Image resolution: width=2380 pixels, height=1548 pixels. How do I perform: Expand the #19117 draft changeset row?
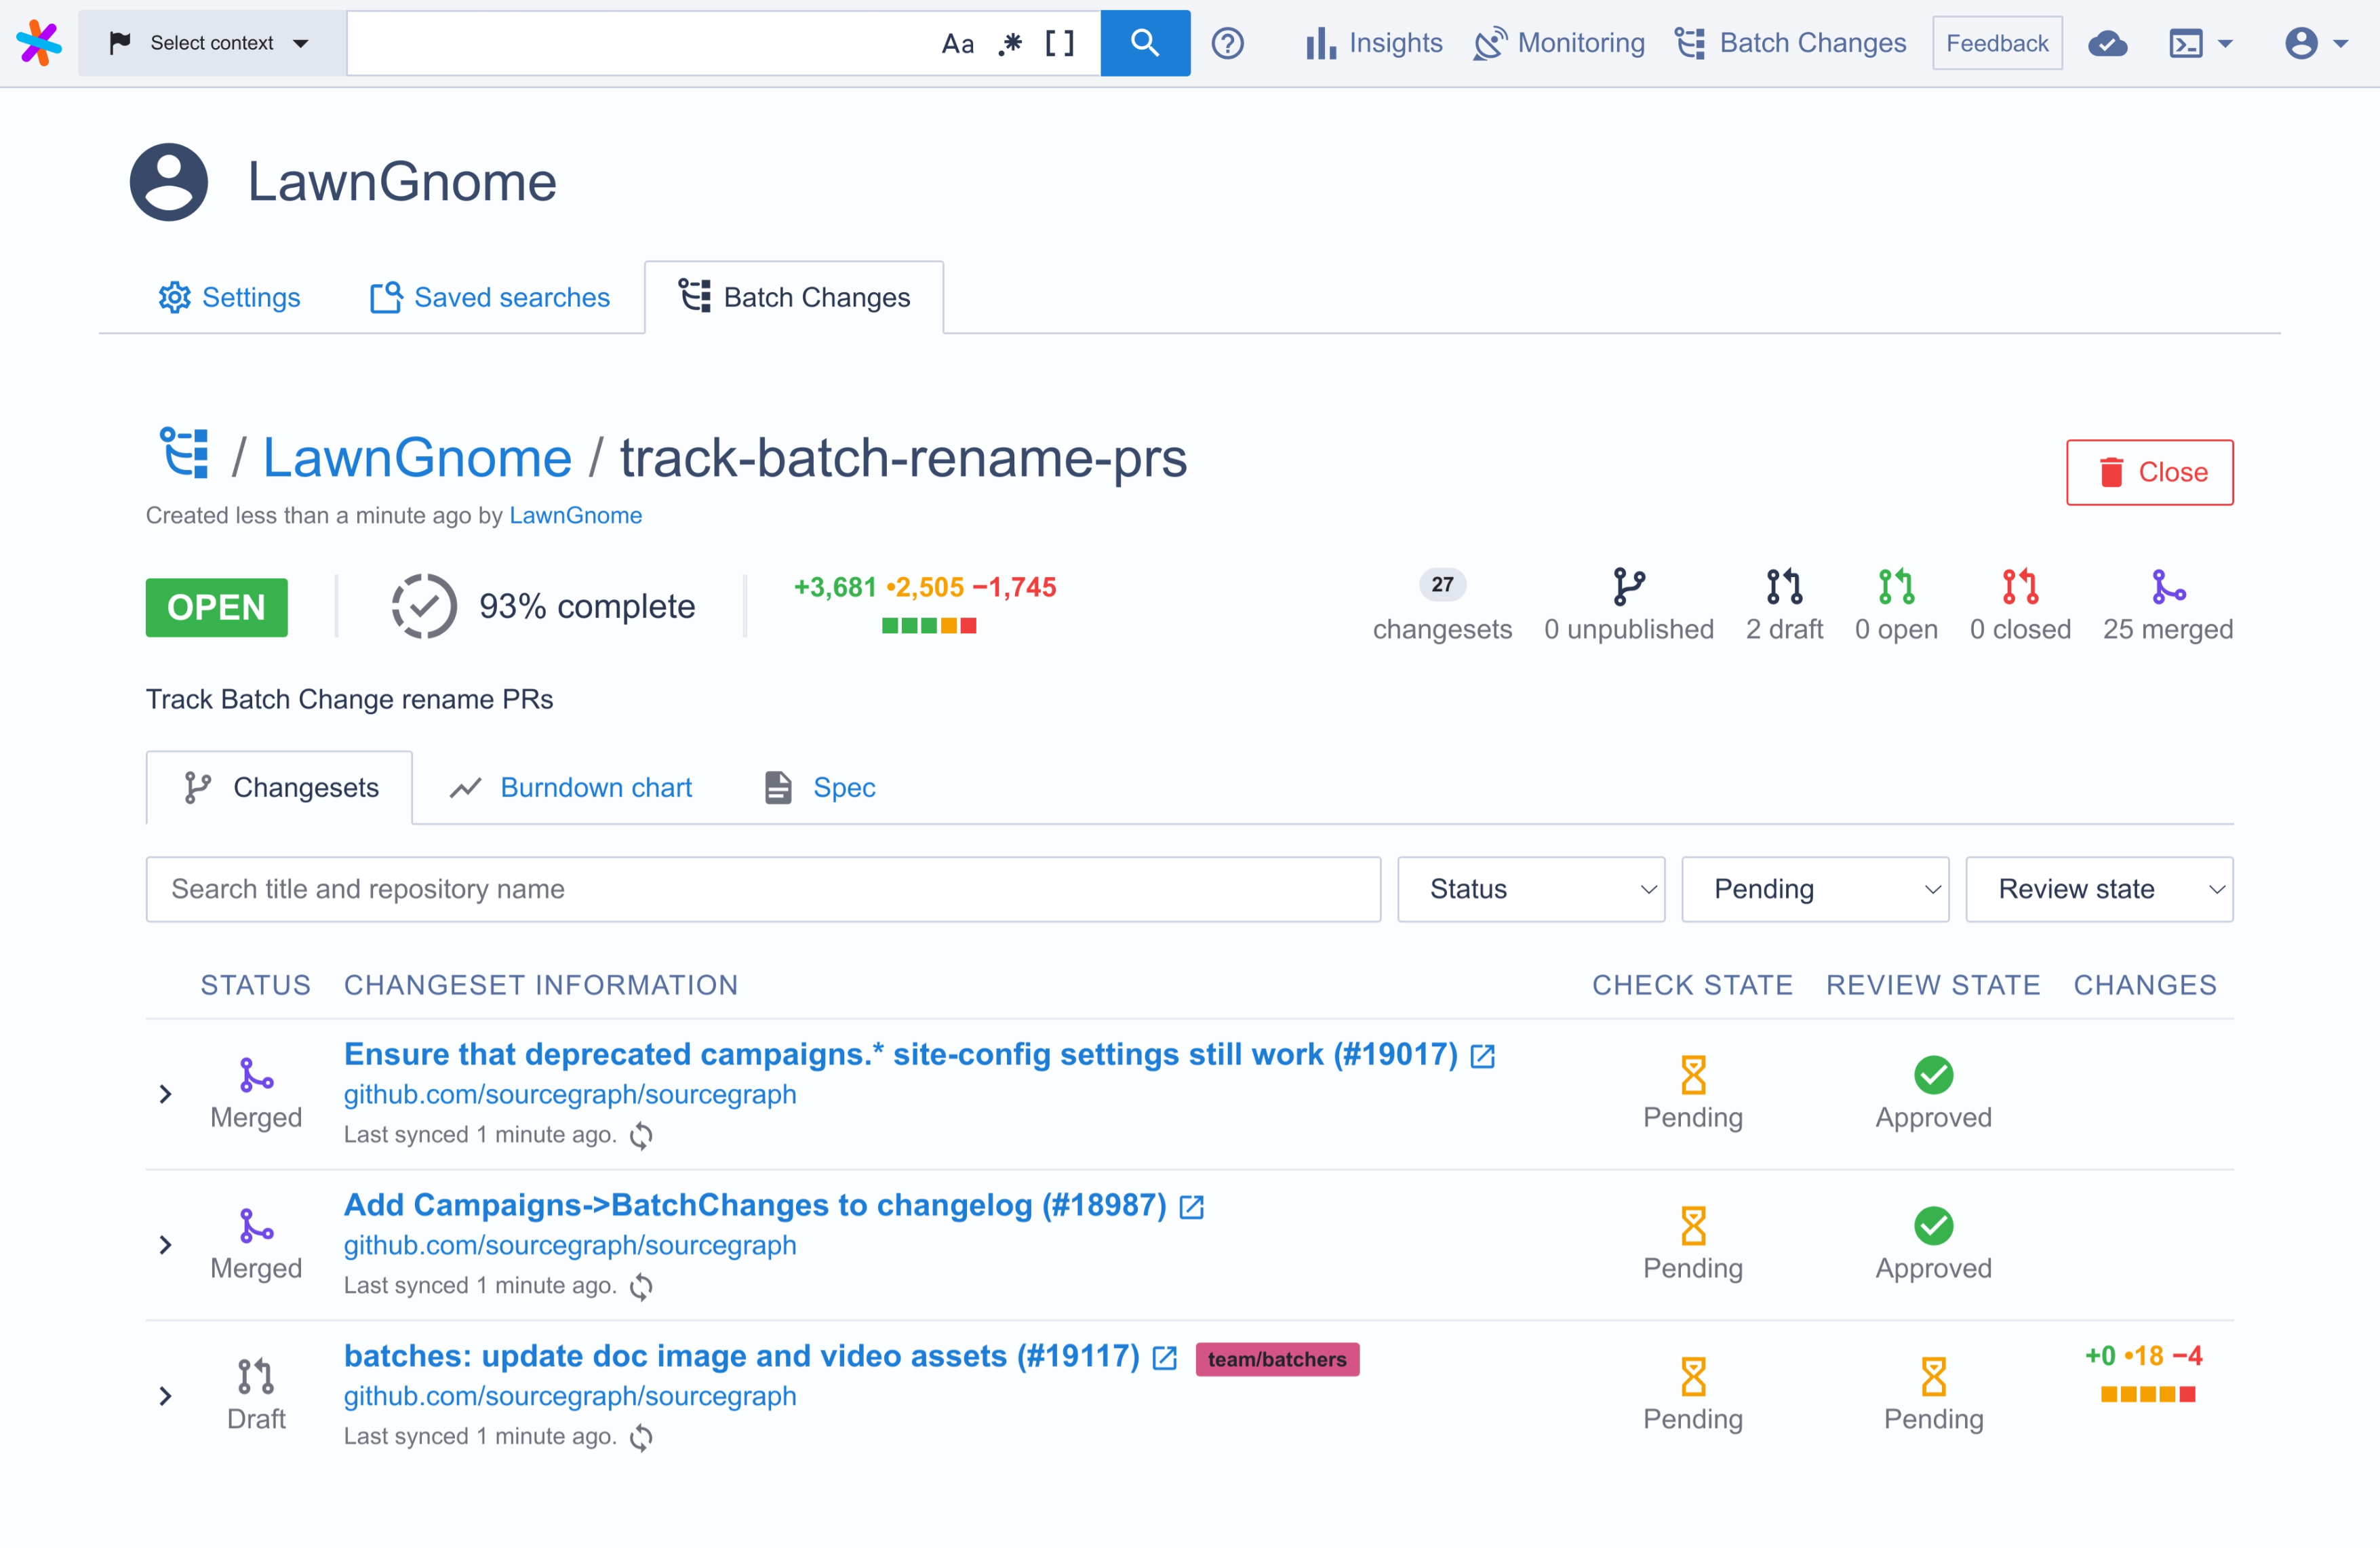(x=166, y=1396)
